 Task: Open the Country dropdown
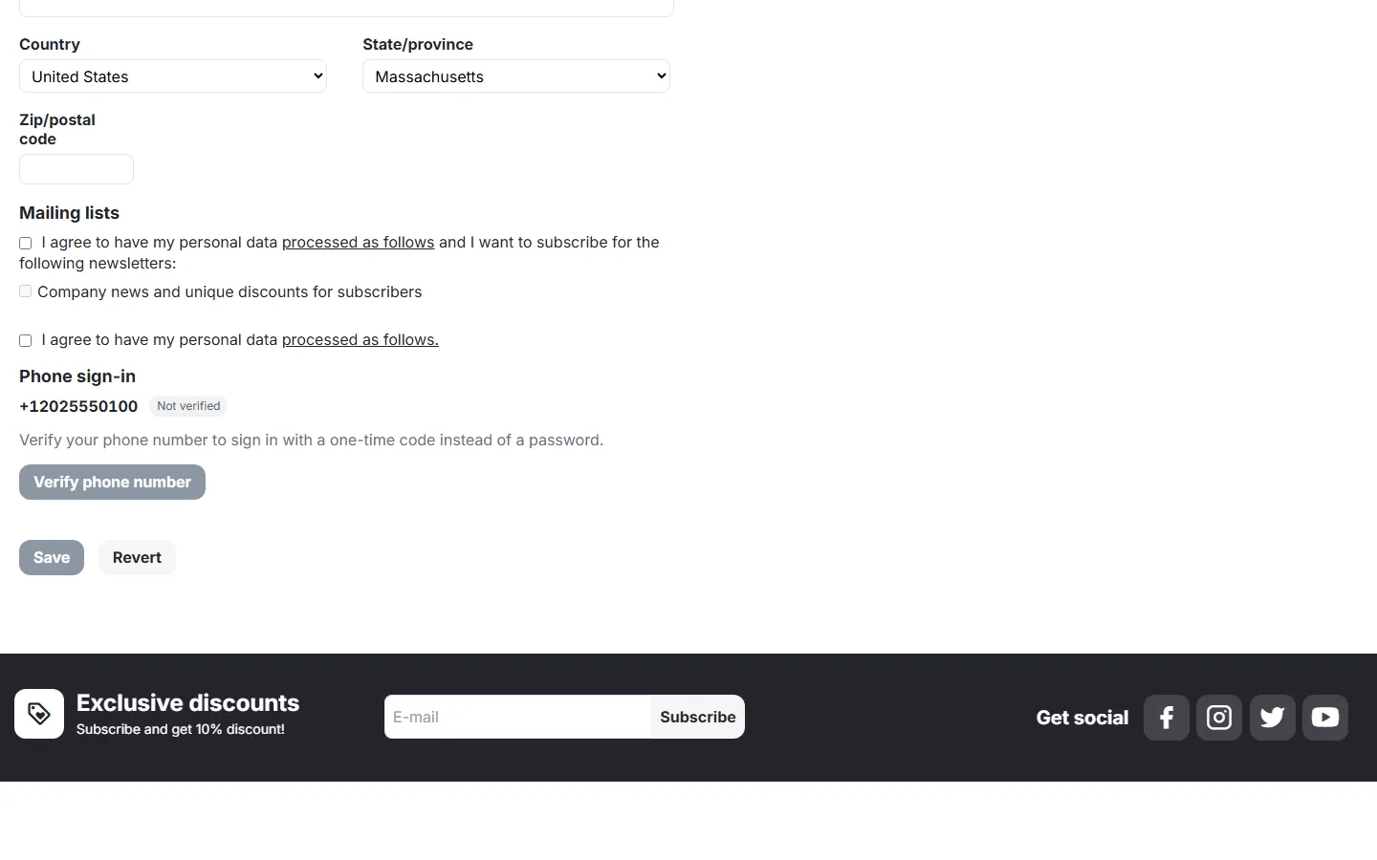[x=173, y=76]
